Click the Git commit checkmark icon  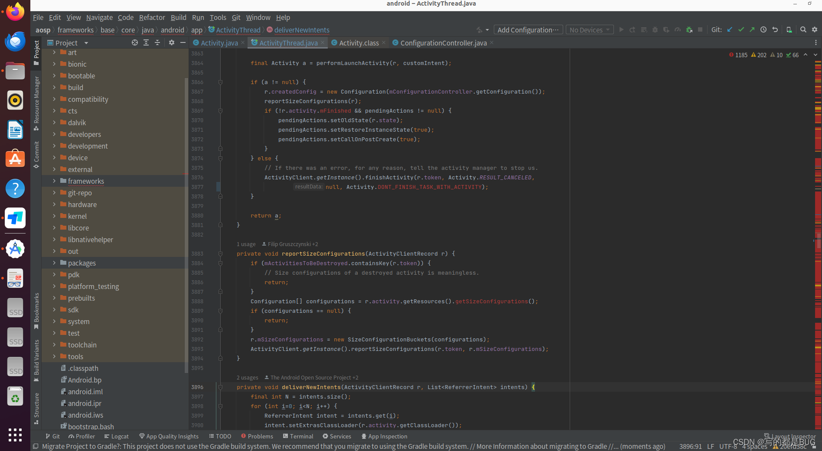[741, 30]
